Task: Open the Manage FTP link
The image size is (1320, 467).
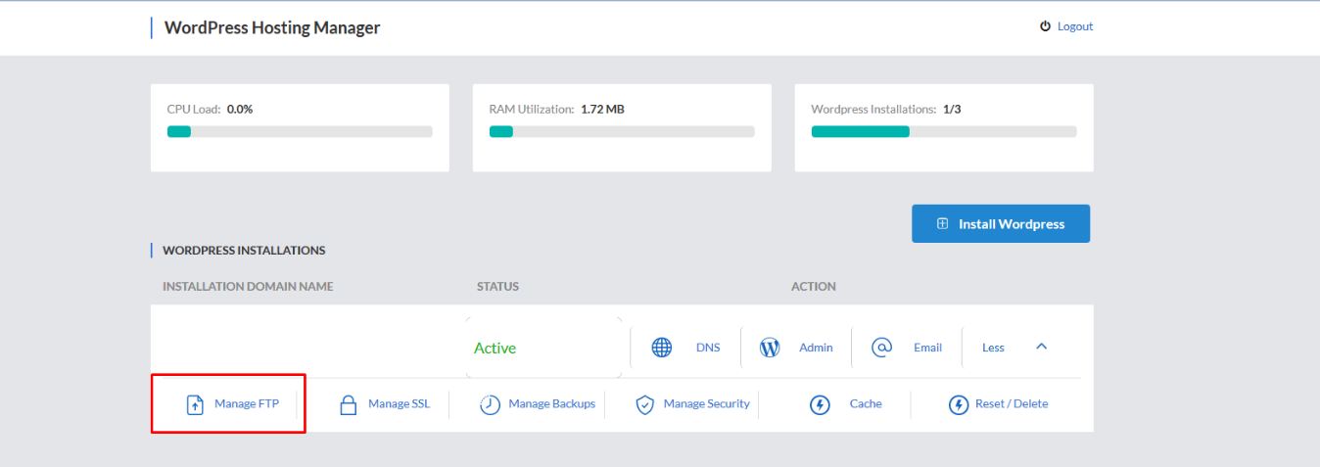Action: (x=247, y=403)
